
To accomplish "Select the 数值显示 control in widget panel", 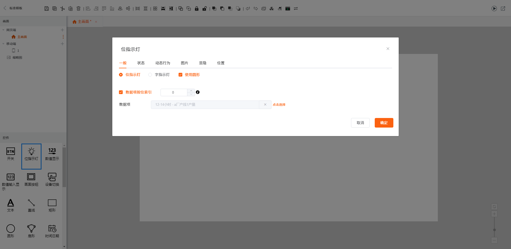I will click(52, 154).
